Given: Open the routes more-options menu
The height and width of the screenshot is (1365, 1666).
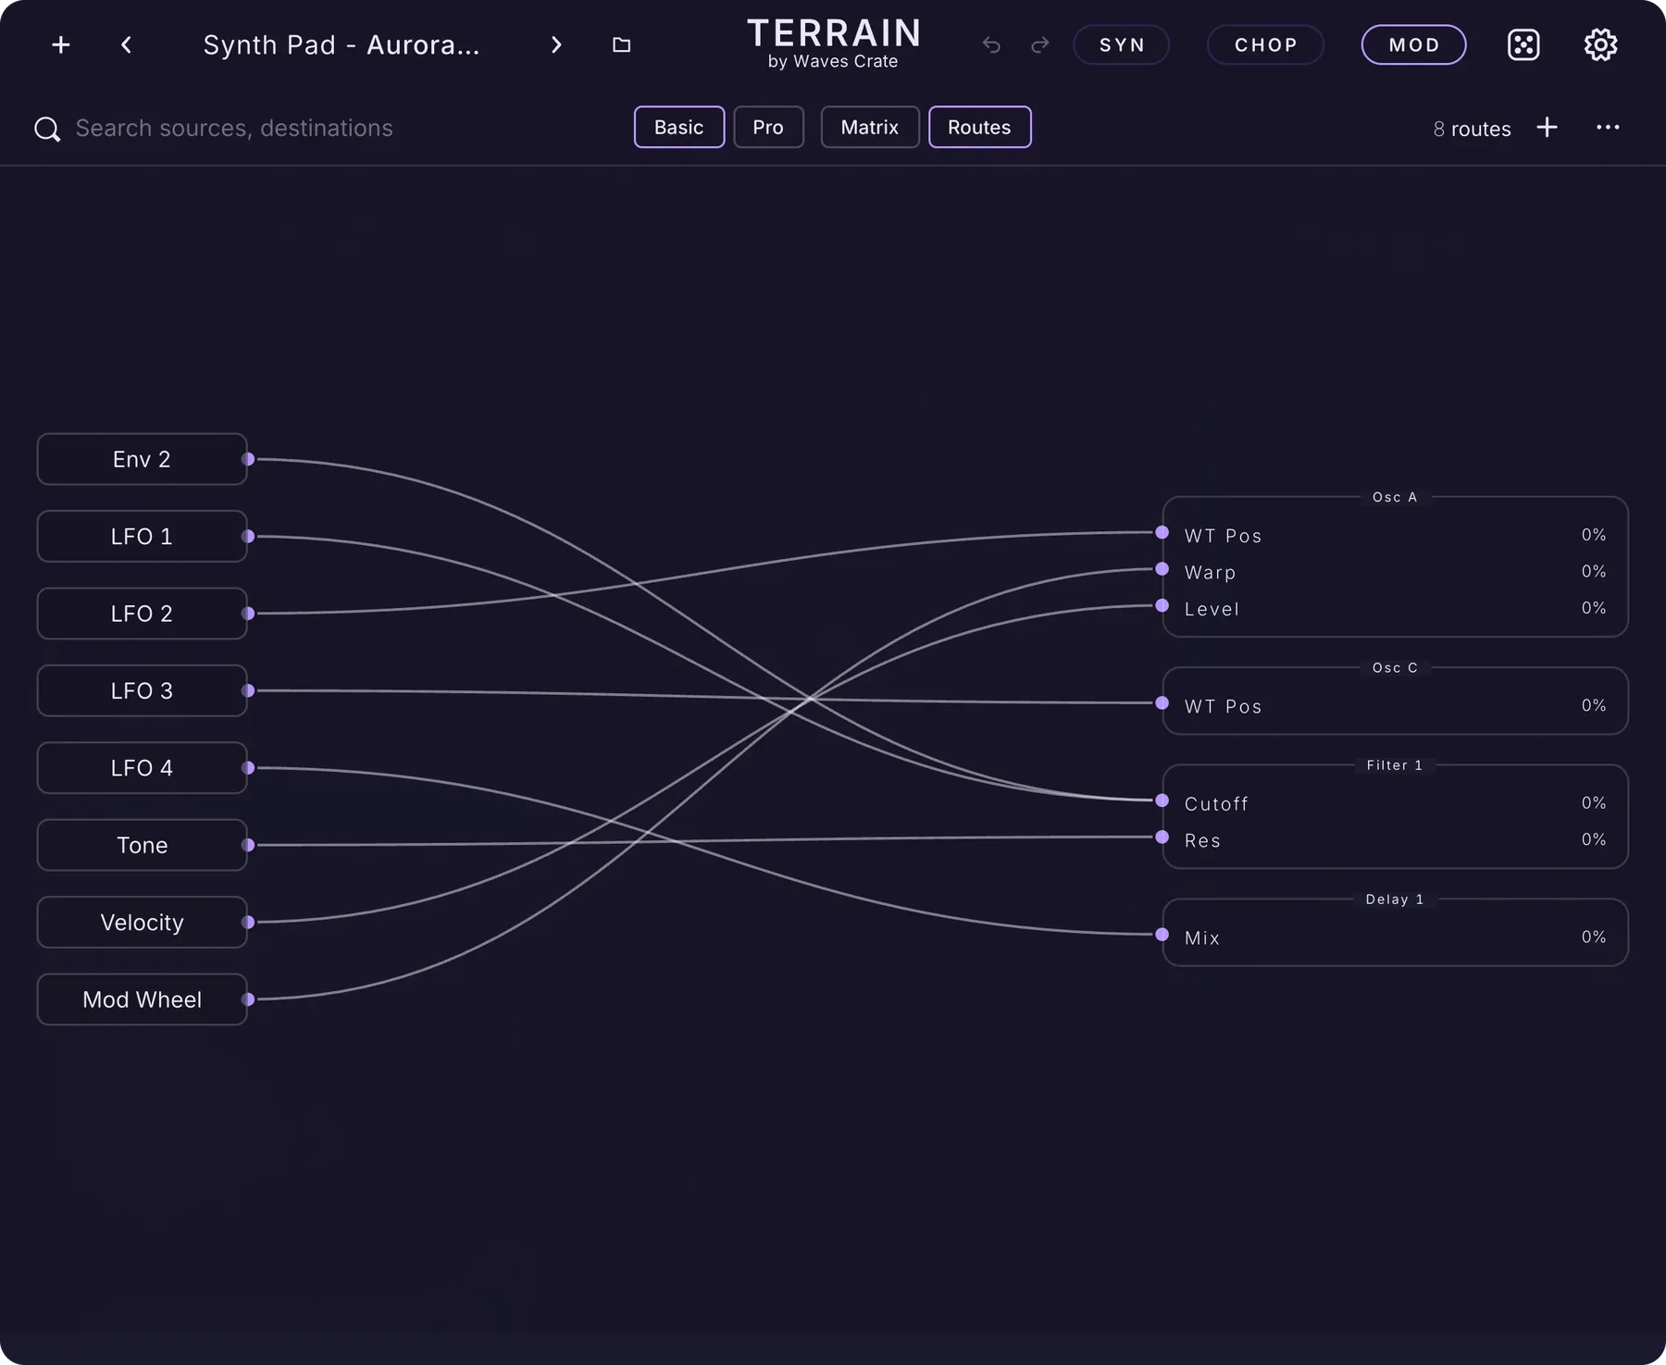Looking at the screenshot, I should pyautogui.click(x=1608, y=128).
